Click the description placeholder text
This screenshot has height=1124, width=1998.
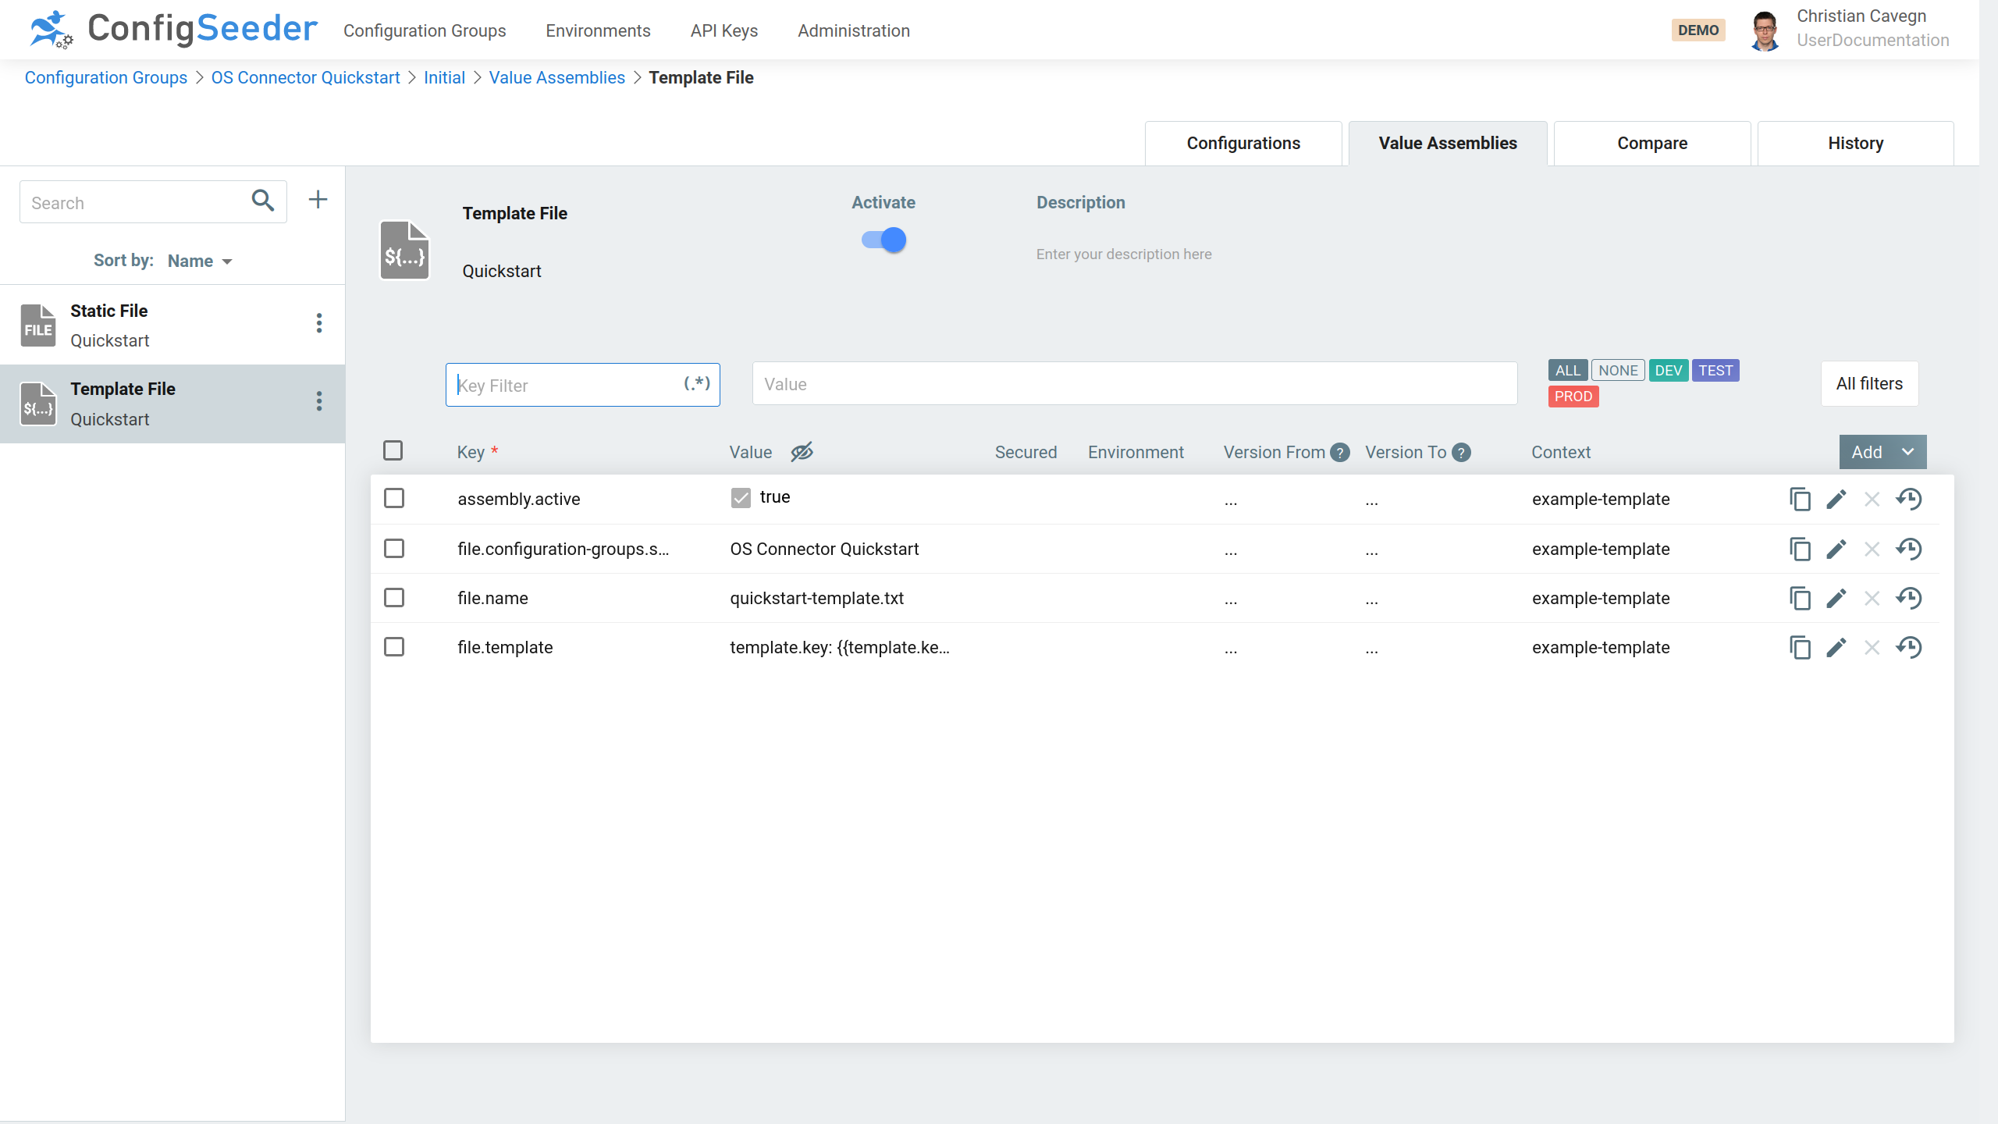[1124, 254]
